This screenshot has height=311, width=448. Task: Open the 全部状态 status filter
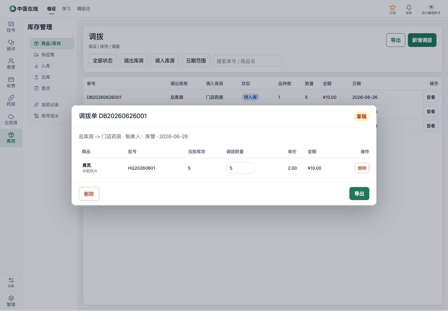click(x=103, y=61)
